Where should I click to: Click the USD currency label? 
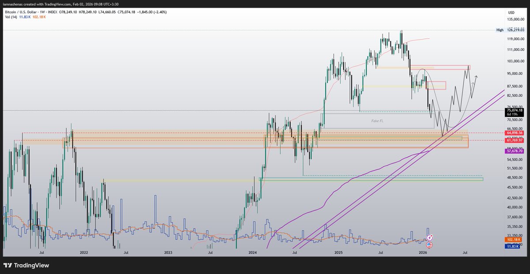click(512, 12)
